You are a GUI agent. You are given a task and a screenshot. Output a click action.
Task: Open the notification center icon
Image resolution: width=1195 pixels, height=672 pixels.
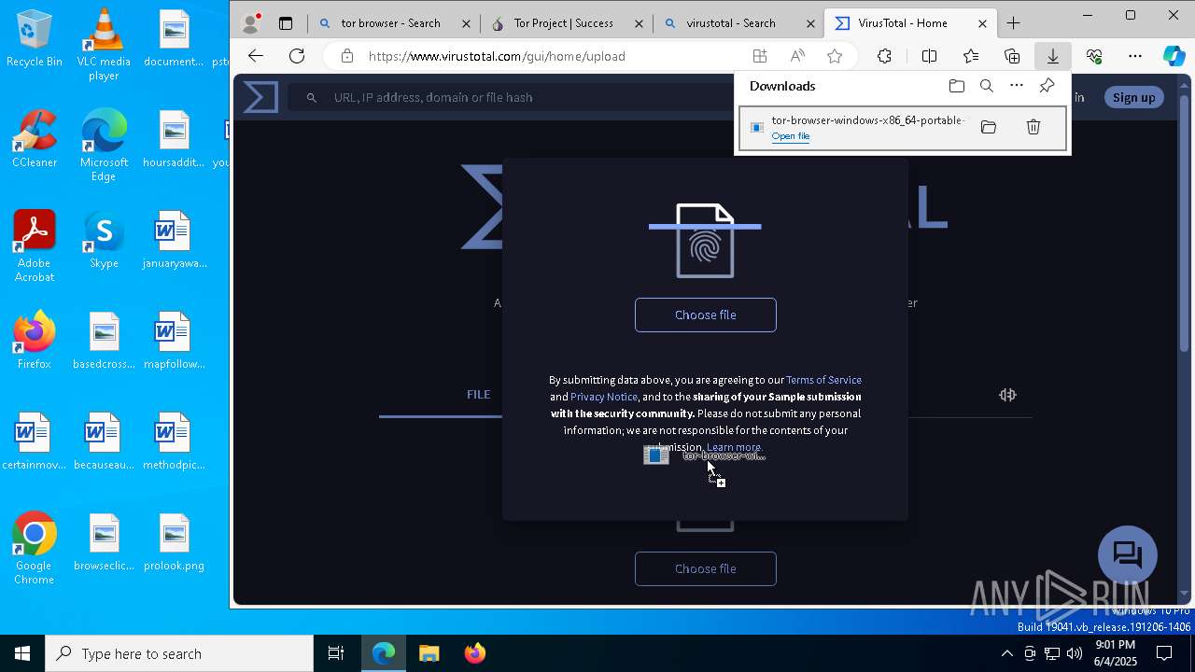click(x=1164, y=653)
